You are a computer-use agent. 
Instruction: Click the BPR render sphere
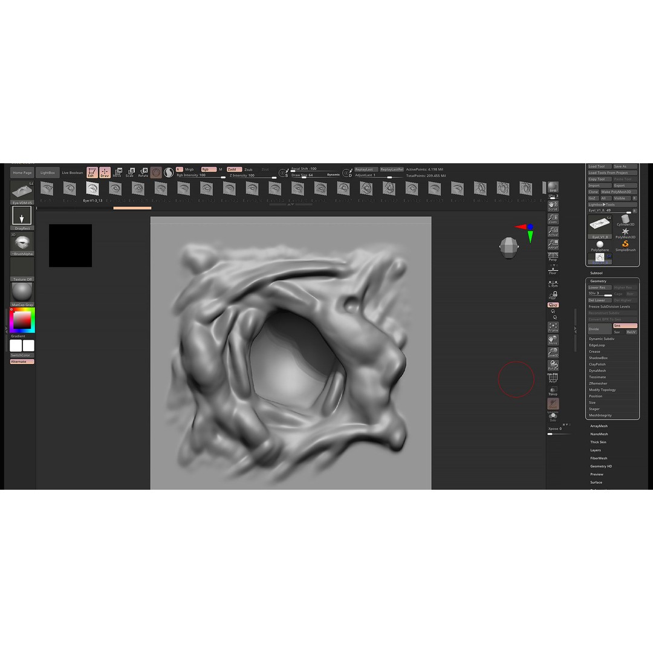tap(553, 186)
